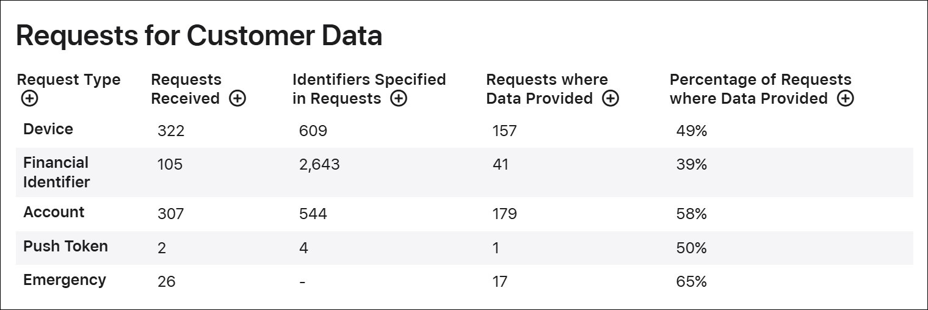Expand info for Identifiers Specified in Requests
Viewport: 928px width, 310px height.
pyautogui.click(x=398, y=98)
